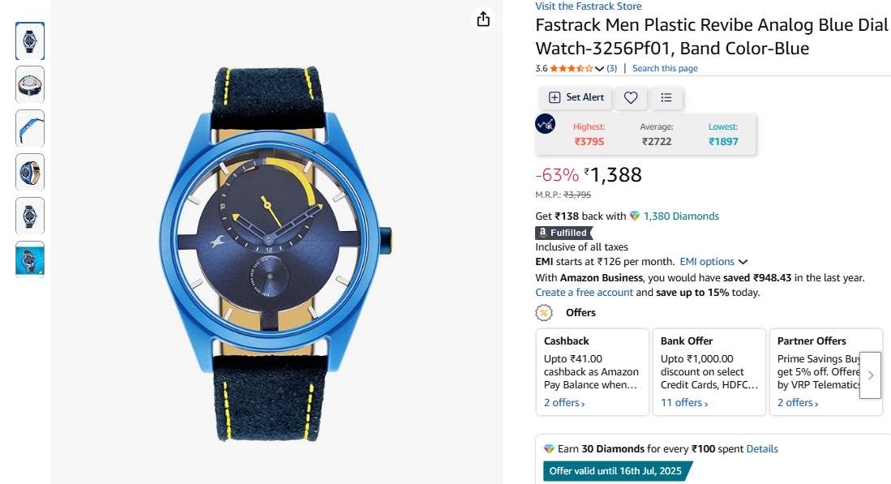Select the first front-view watch thumbnail

pos(30,41)
